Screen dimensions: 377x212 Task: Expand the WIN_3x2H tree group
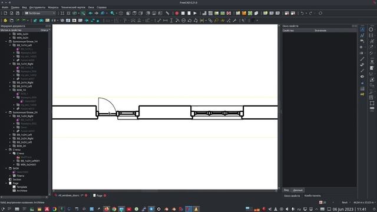(10, 38)
